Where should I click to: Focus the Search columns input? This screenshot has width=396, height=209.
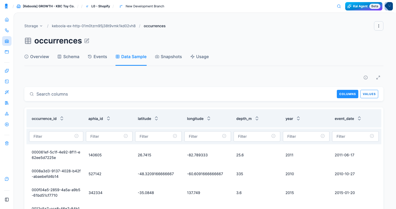coord(183,94)
